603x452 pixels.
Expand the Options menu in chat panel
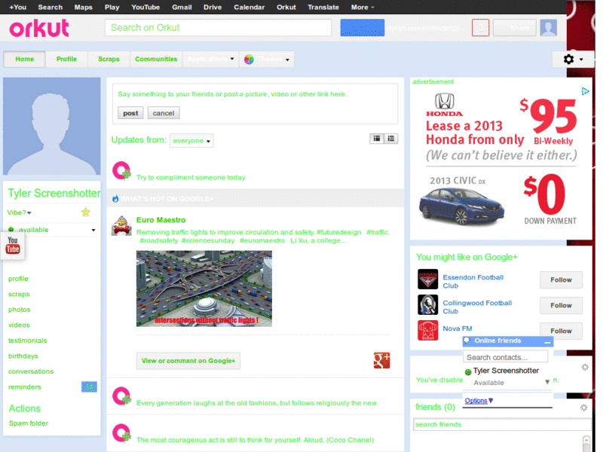[479, 401]
